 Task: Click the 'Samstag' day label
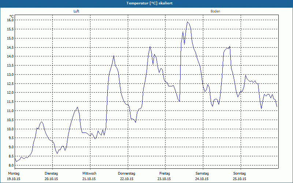(202, 173)
